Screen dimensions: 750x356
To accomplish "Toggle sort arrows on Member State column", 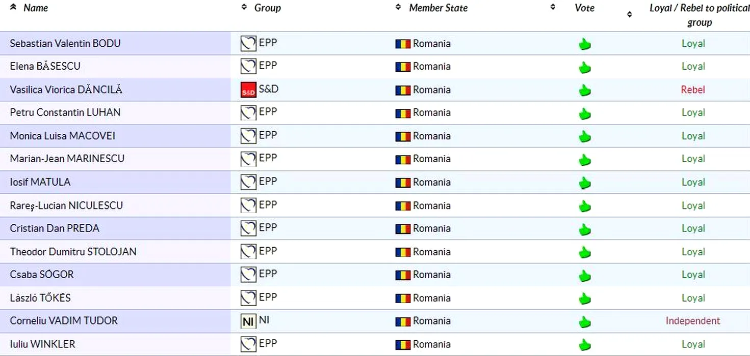I will point(398,7).
